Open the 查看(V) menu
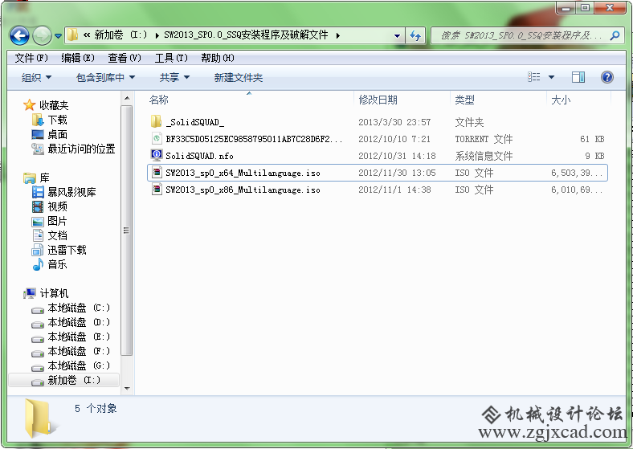This screenshot has width=633, height=449. click(125, 58)
